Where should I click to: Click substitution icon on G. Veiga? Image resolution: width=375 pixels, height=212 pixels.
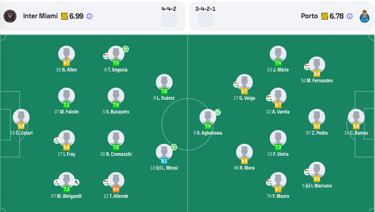236,84
